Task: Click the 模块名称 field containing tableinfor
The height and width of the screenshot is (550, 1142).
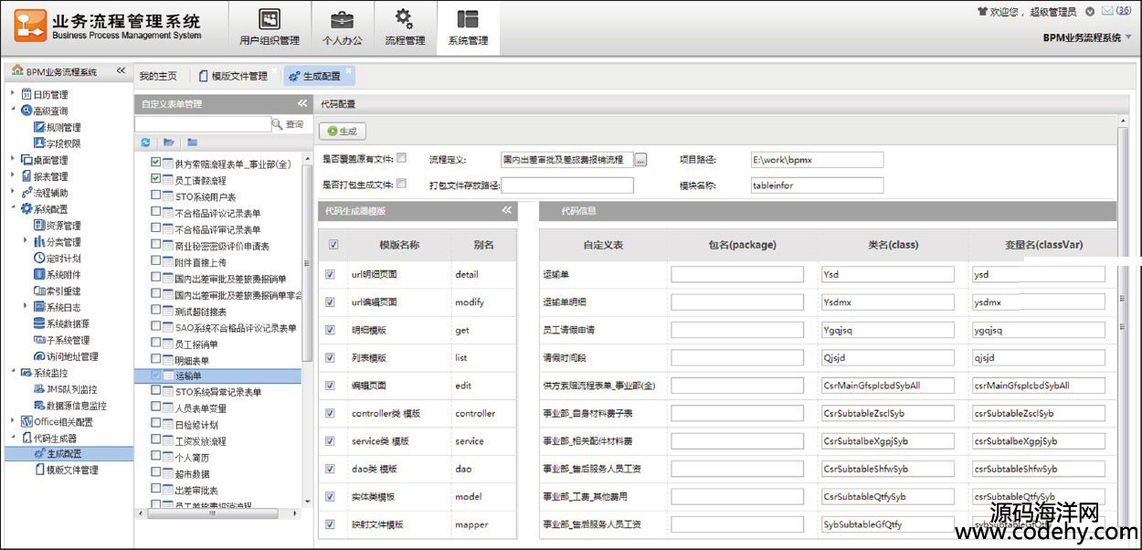Action: 818,185
